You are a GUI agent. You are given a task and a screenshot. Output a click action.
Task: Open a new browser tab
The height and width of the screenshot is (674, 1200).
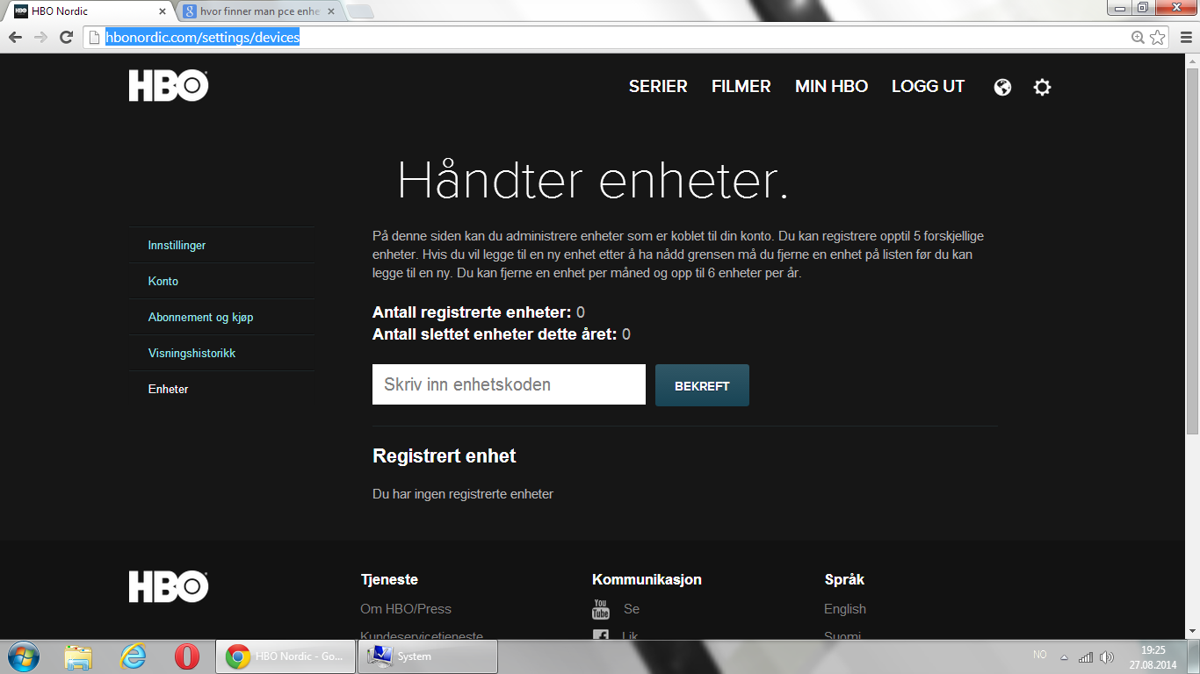tap(360, 11)
